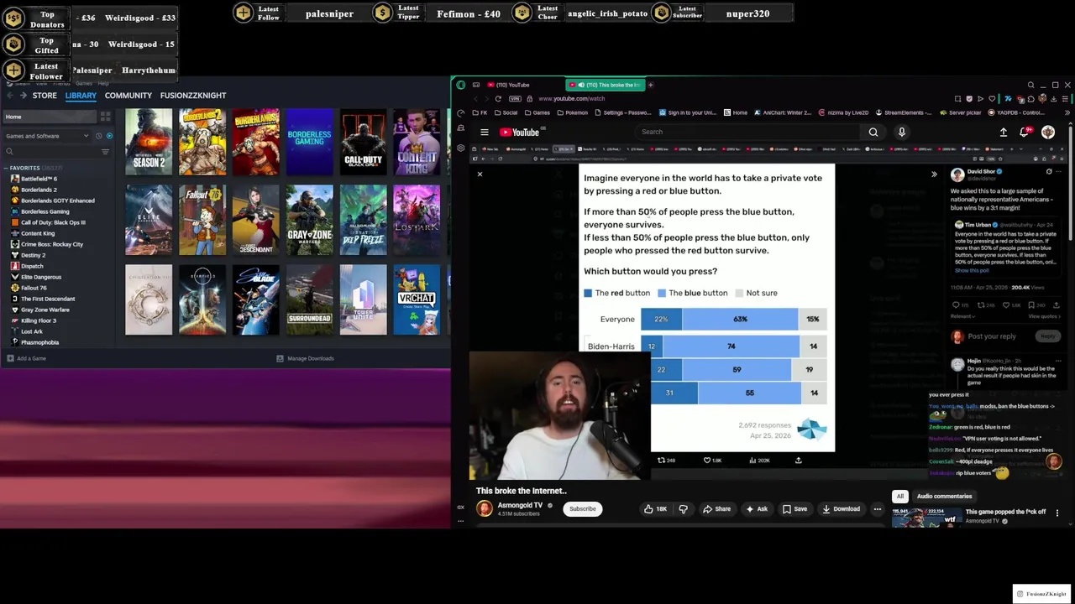
Task: Expand Games and Software dropdown in Steam
Action: (46, 136)
